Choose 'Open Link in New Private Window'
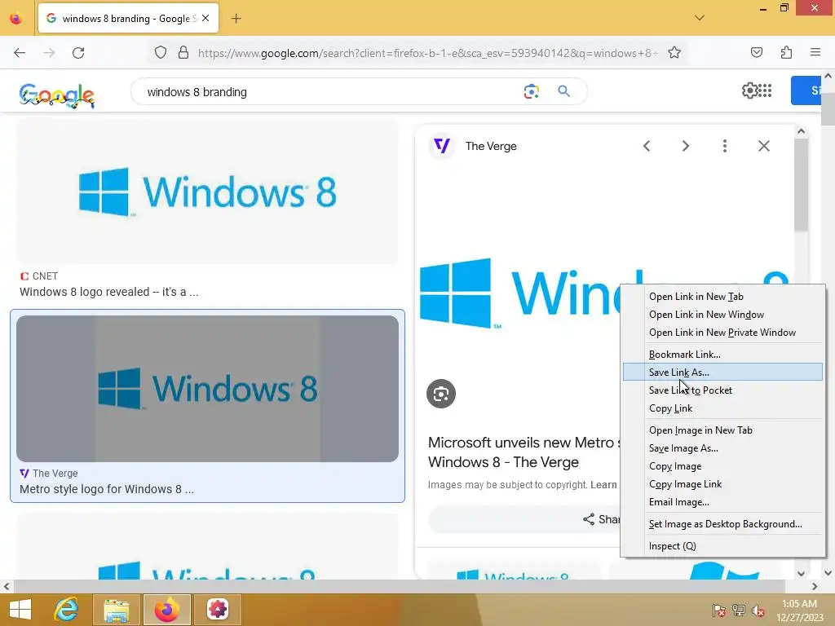The width and height of the screenshot is (835, 626). pos(722,333)
